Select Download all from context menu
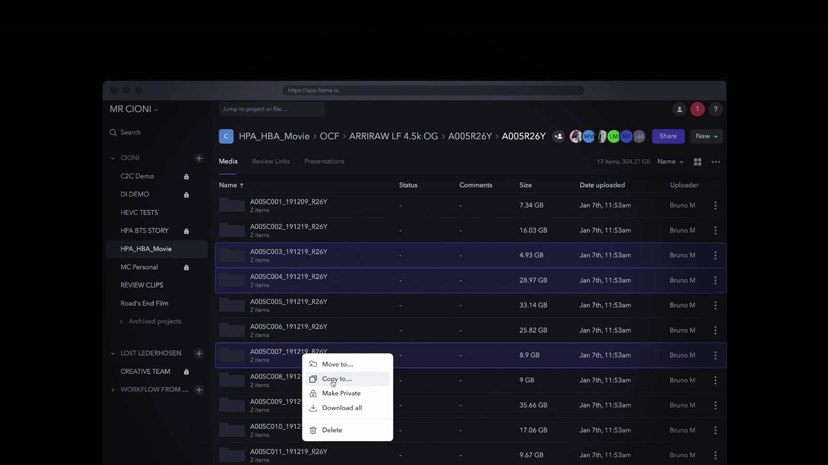Image resolution: width=828 pixels, height=465 pixels. tap(347, 408)
